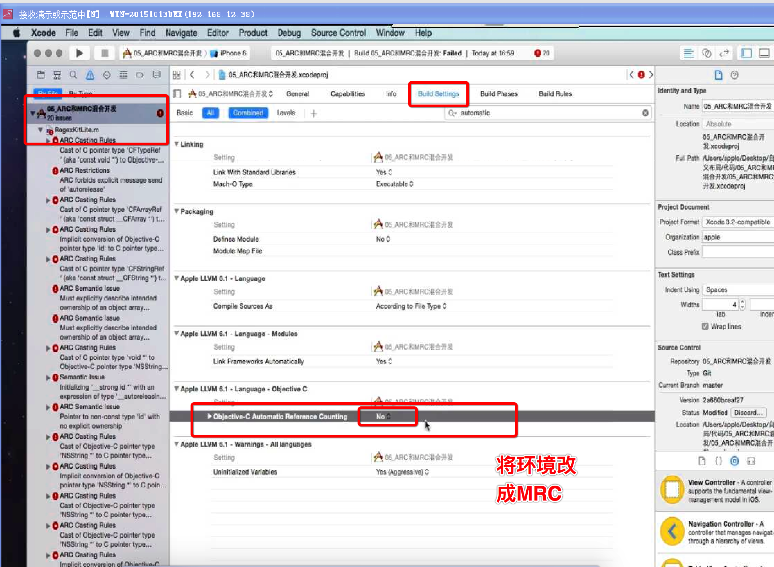Show the code snippet library
This screenshot has height=567, width=774.
point(718,461)
